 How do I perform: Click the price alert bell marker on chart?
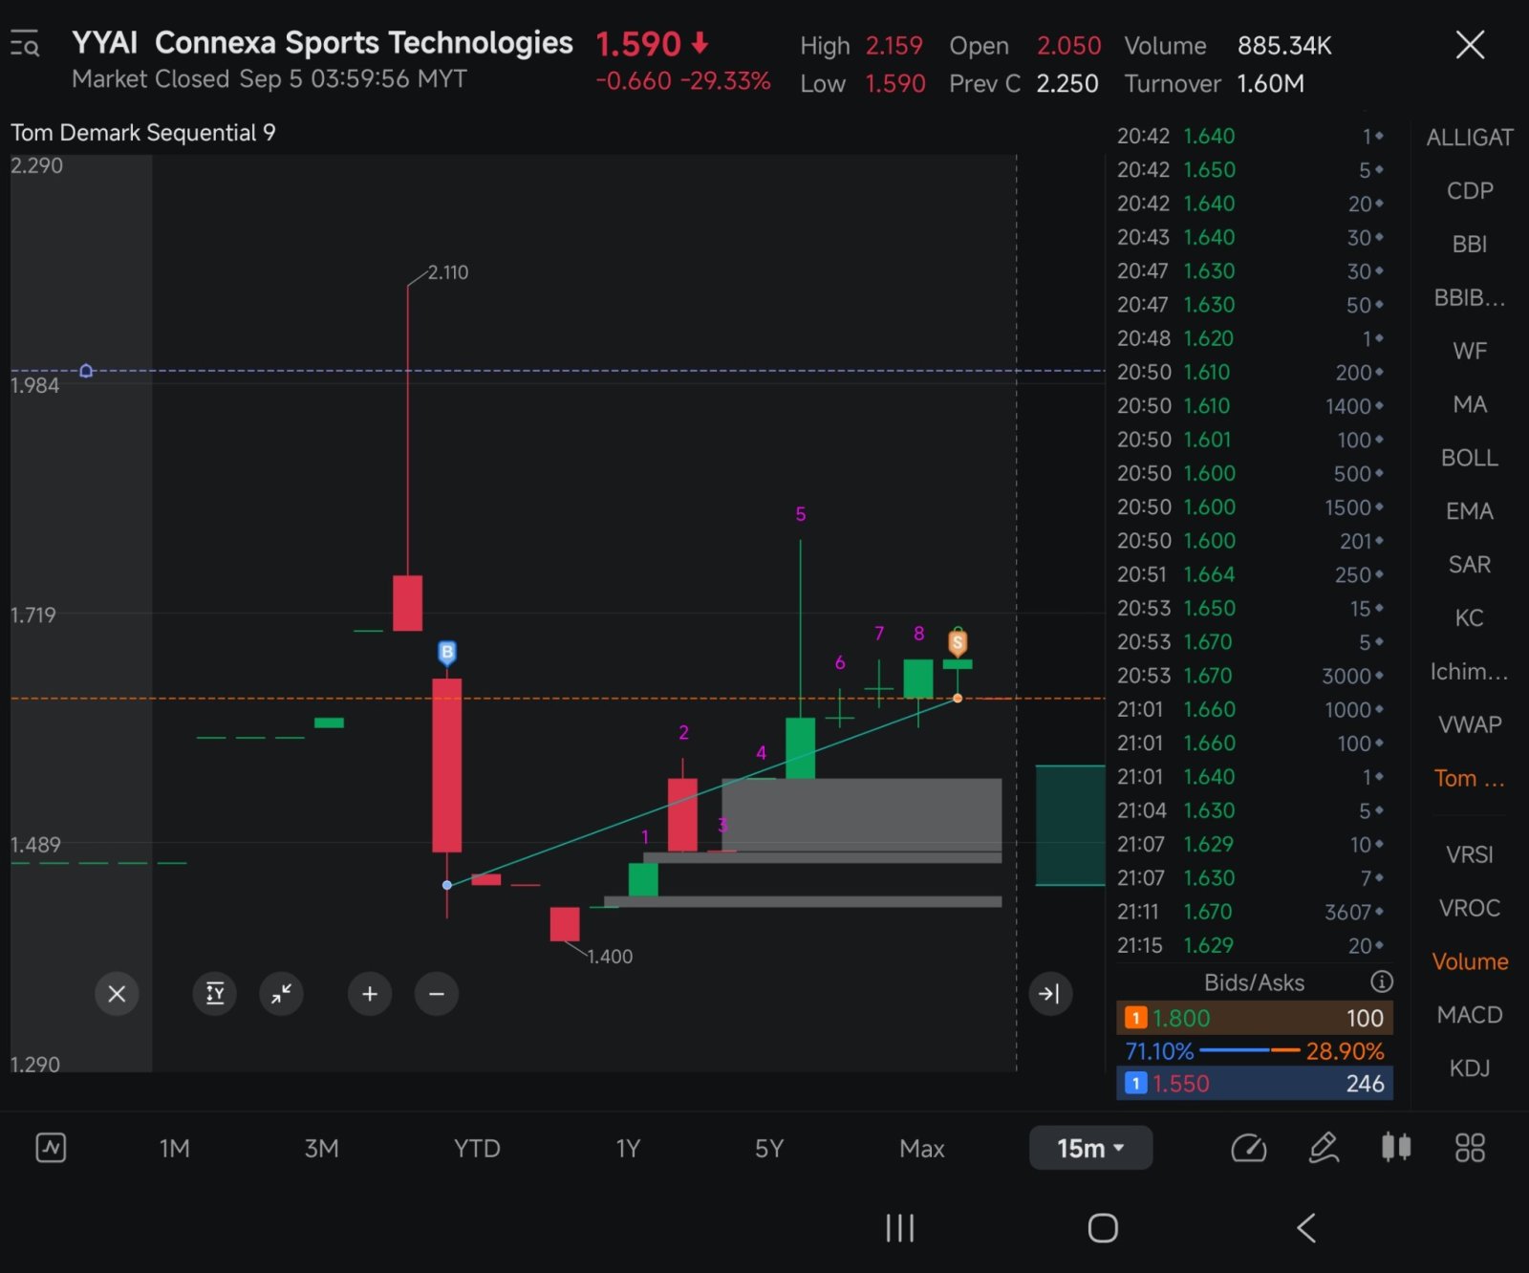tap(86, 371)
